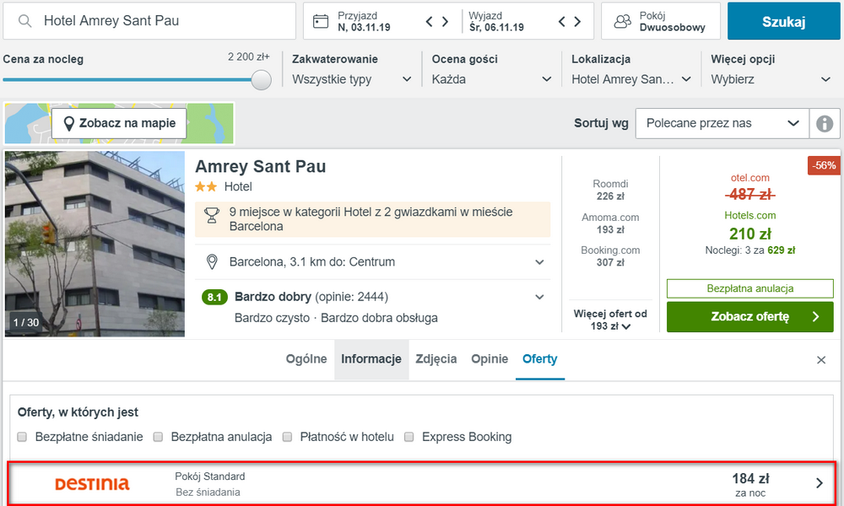Select the Booking.com 307 zł offer

tap(610, 256)
